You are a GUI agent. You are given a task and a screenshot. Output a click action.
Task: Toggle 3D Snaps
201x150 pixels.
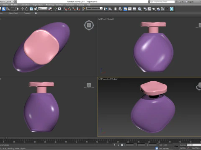65,9
